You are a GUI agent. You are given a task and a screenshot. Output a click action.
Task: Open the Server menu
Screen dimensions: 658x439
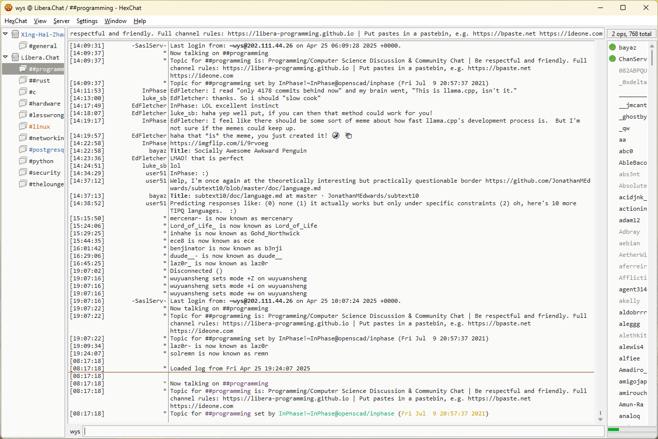point(62,21)
